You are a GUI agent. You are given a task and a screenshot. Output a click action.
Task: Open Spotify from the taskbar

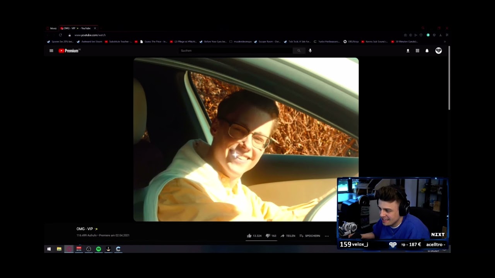pyautogui.click(x=99, y=249)
